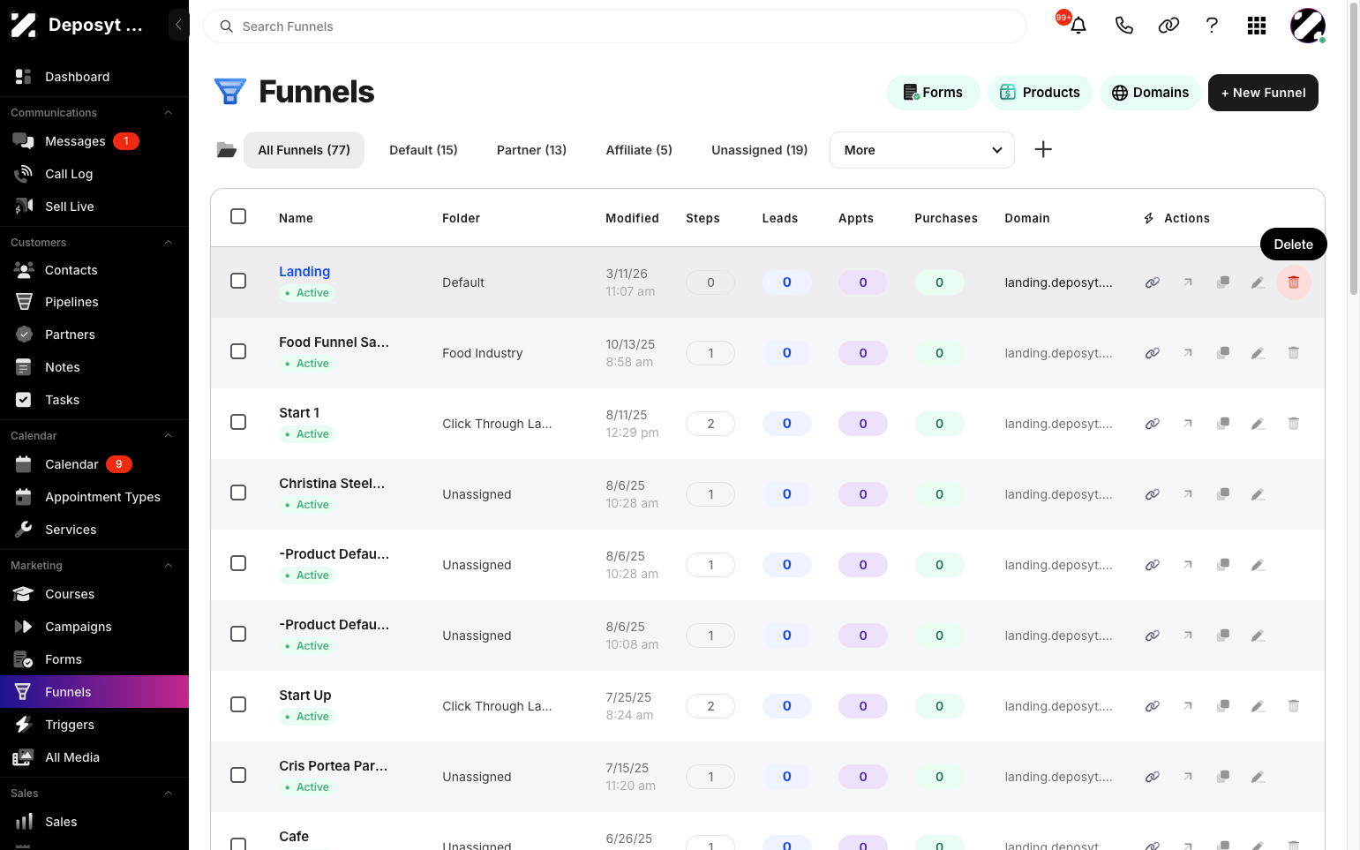The image size is (1360, 850).
Task: Click the phone dialer icon in top bar
Action: (x=1123, y=26)
